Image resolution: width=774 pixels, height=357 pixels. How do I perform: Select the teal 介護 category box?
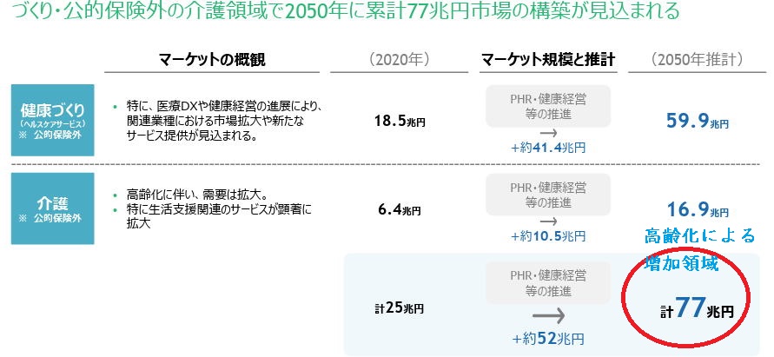point(52,207)
